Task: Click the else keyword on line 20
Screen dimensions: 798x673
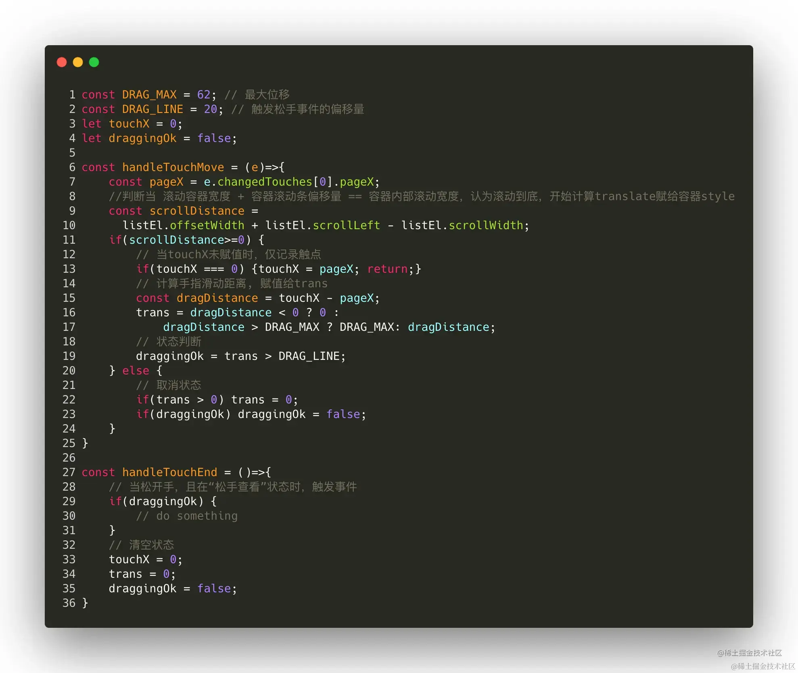Action: click(136, 371)
